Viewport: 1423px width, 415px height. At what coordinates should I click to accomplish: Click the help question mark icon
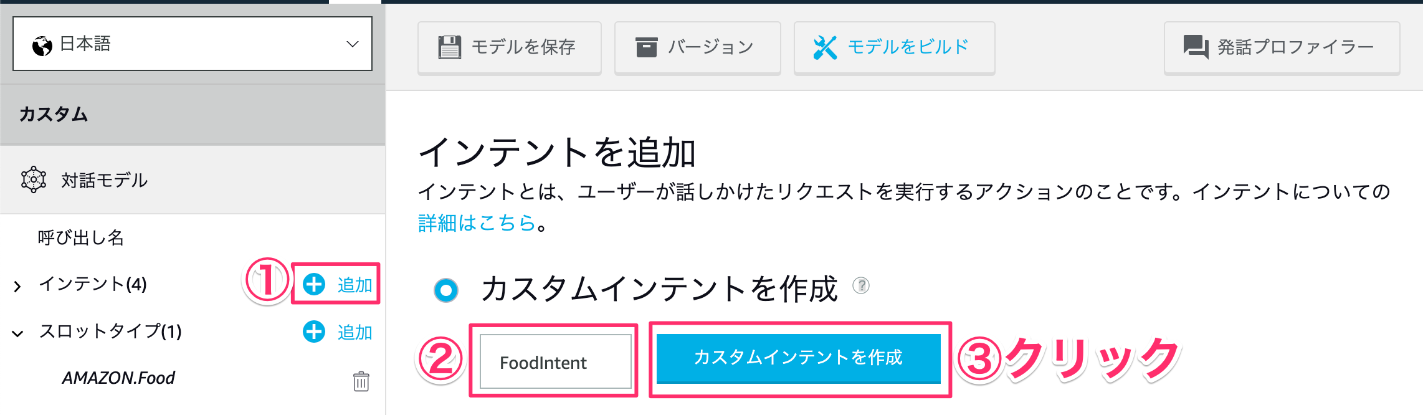pos(861,285)
